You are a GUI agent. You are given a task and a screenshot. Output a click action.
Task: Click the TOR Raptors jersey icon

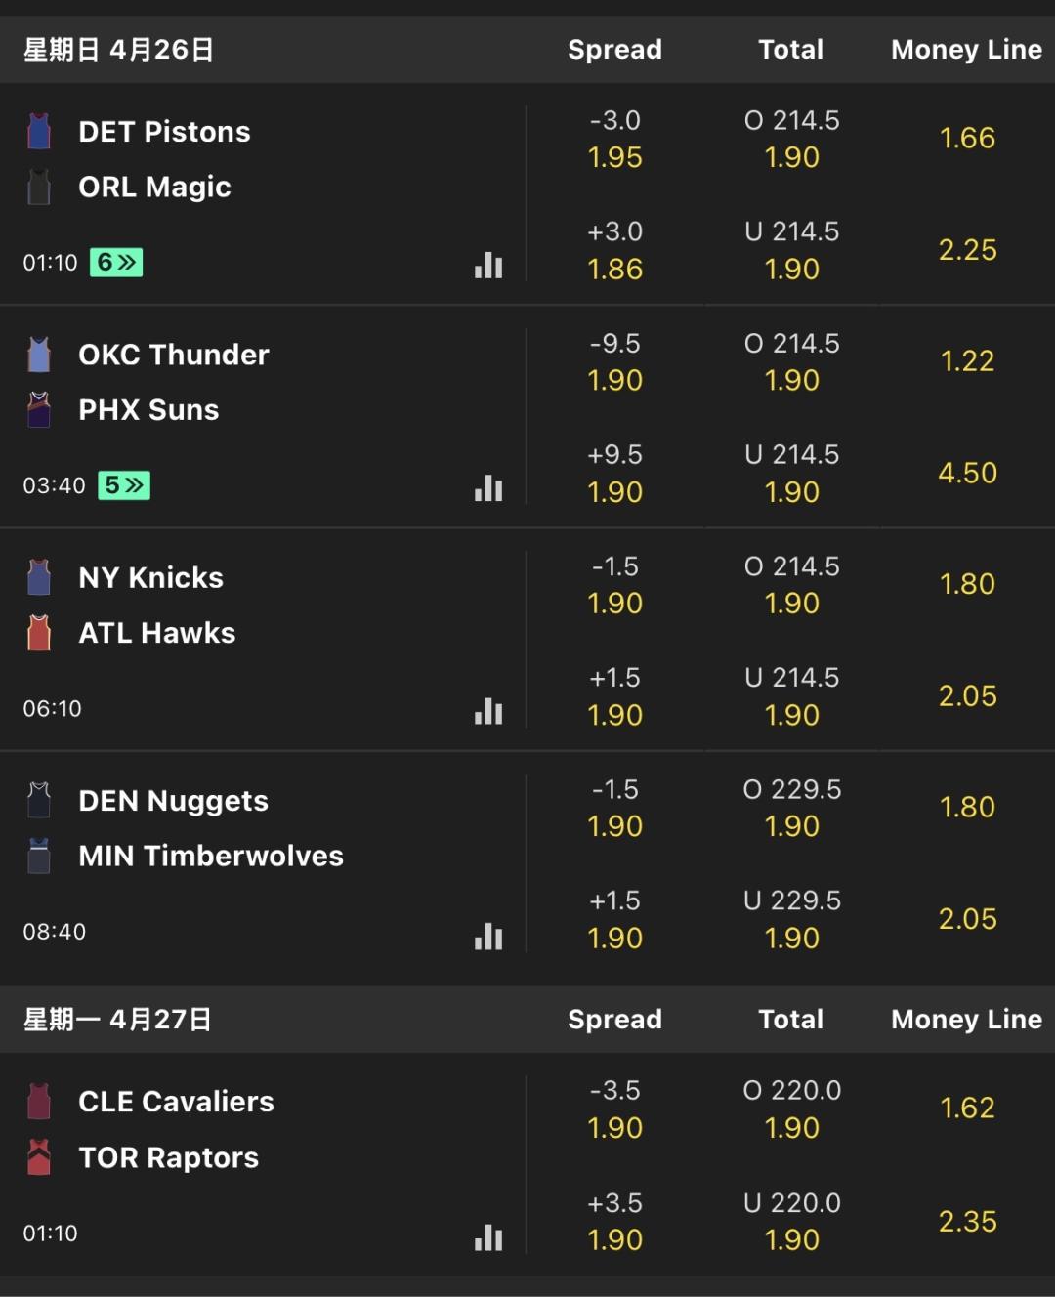click(x=39, y=1157)
